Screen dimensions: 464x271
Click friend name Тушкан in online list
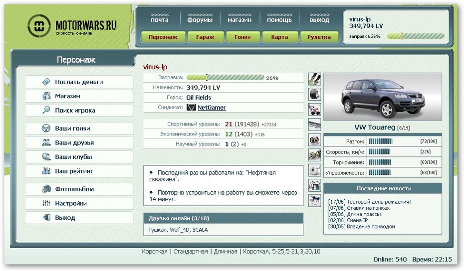(157, 230)
